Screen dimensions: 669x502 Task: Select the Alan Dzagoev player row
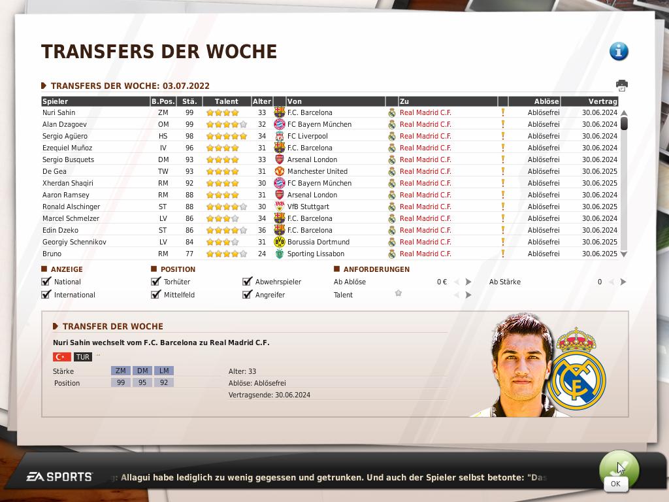click(330, 124)
